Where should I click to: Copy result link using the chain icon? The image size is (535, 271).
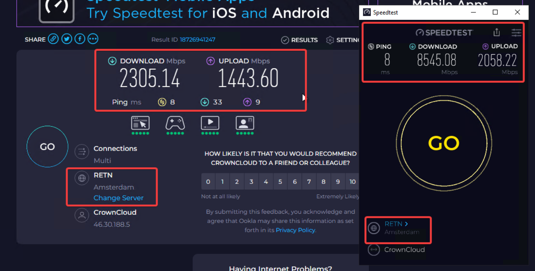pos(53,39)
